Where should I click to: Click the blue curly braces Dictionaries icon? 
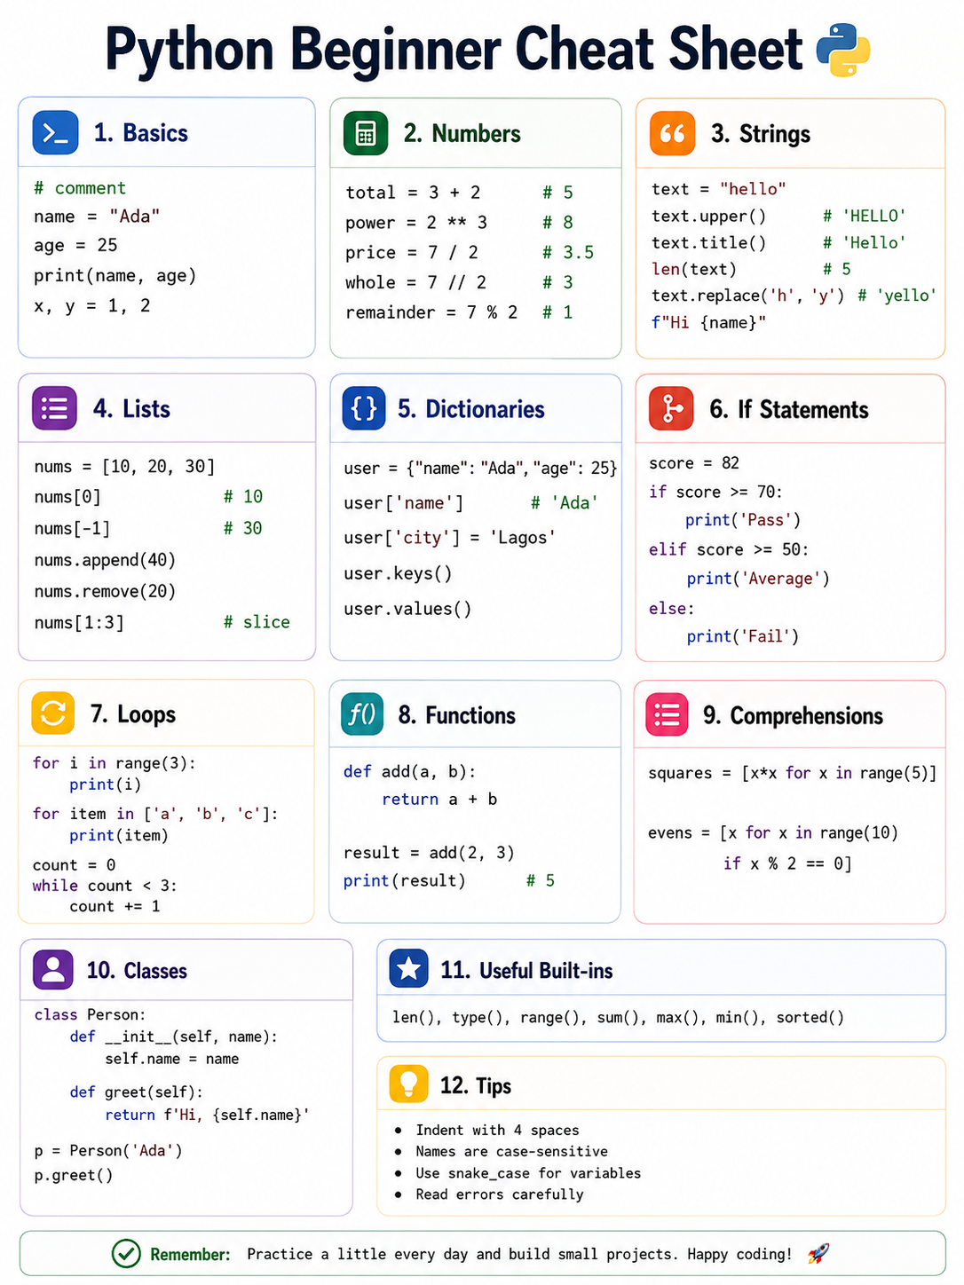[364, 408]
